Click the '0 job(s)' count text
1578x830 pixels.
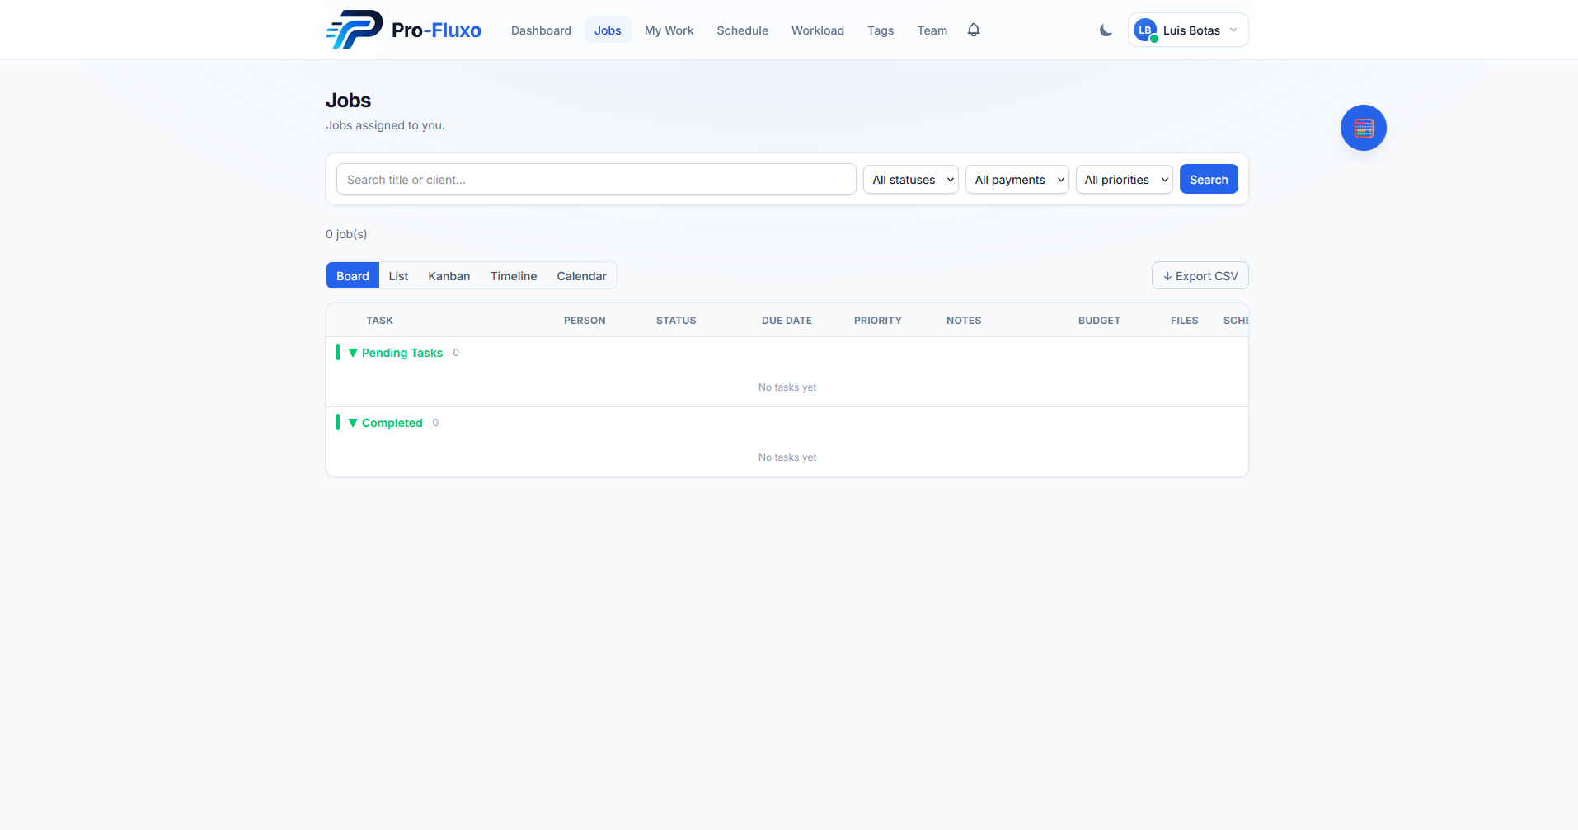[346, 234]
